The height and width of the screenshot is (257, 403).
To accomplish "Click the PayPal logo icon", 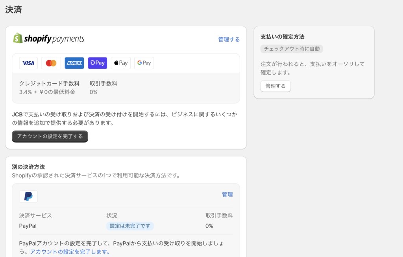I will click(x=28, y=196).
